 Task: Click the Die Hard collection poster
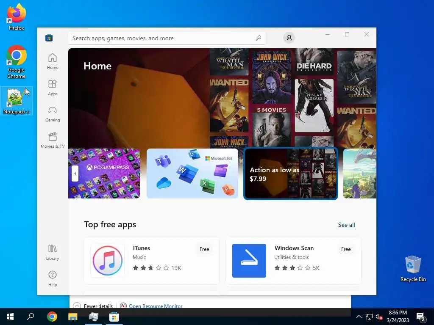click(314, 62)
